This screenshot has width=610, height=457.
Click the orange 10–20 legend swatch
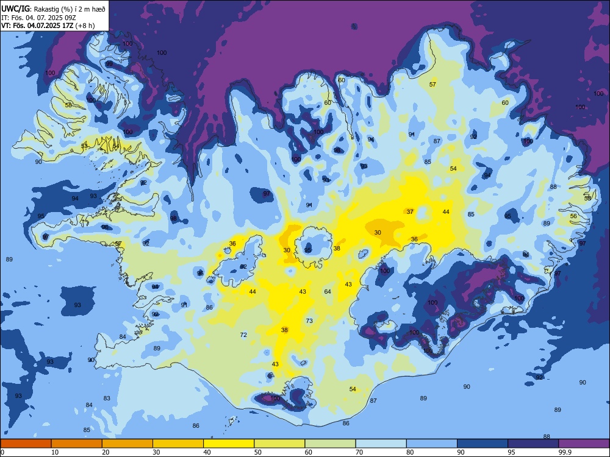77,444
